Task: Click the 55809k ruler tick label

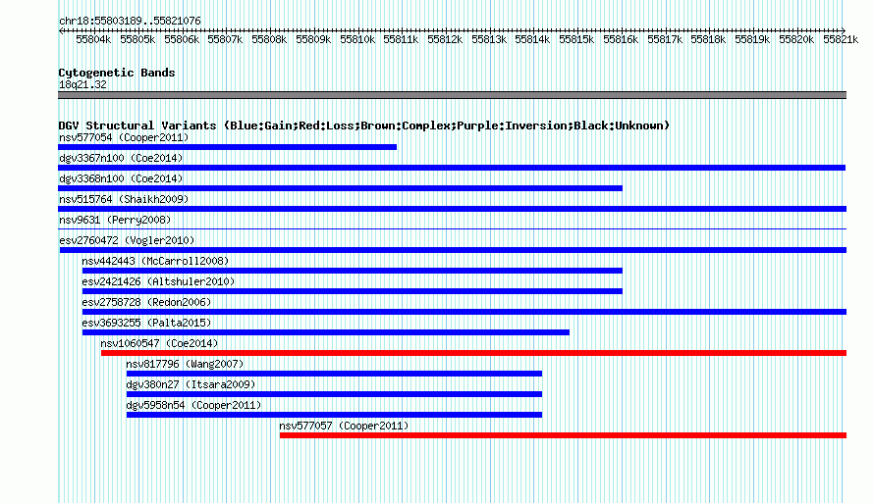Action: click(x=313, y=39)
